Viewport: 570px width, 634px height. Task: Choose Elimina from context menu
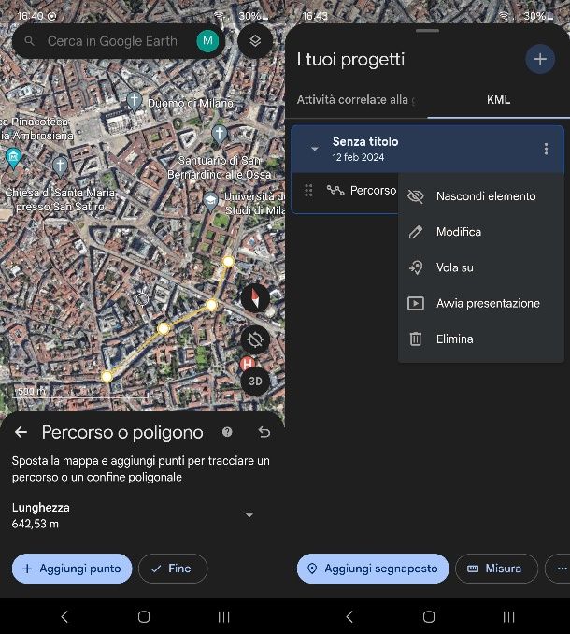coord(480,339)
